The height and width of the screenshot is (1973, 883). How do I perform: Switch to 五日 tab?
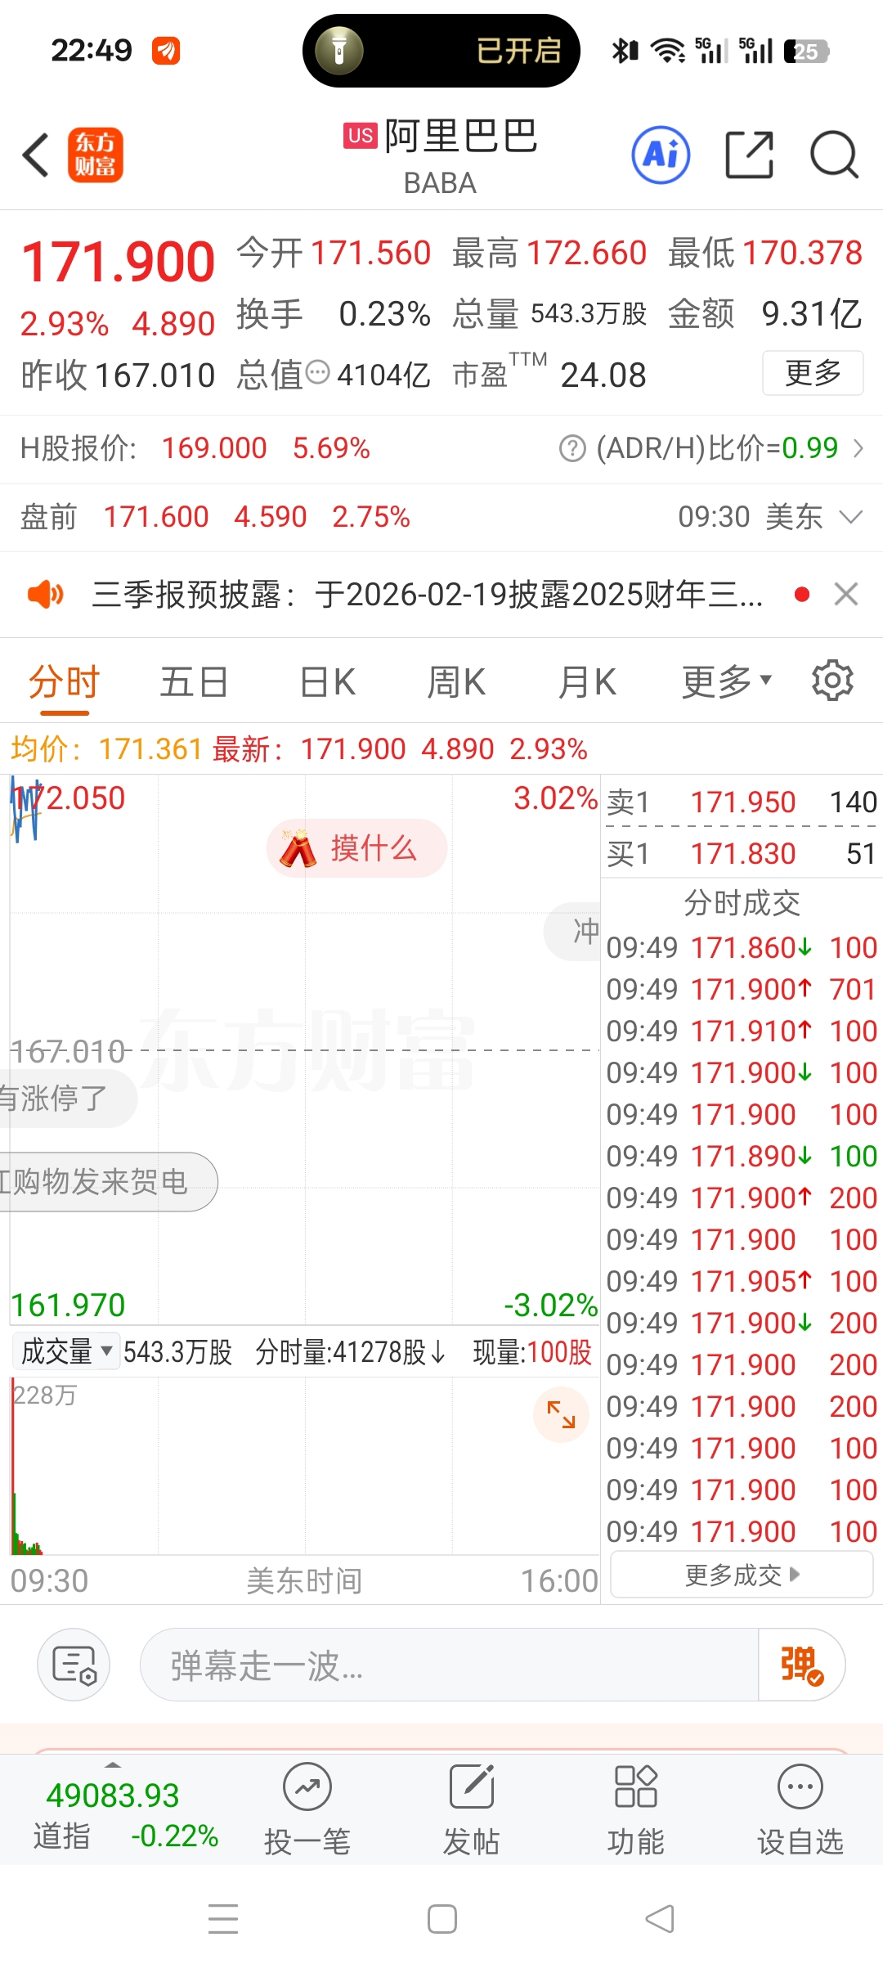tap(194, 681)
